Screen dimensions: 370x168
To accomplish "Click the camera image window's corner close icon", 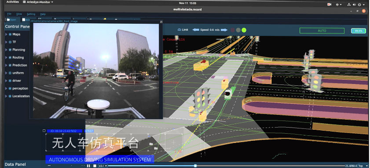I will coord(161,22).
